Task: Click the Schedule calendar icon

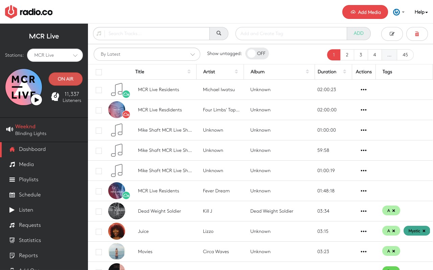Action: 12,195
